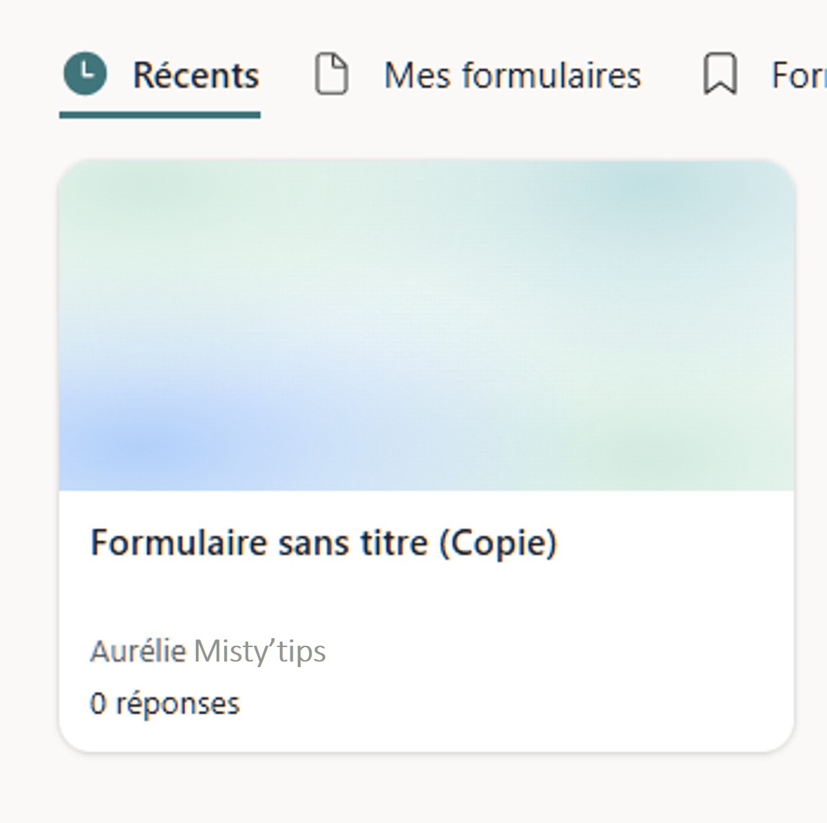Screen dimensions: 827x823
Task: Switch to the Mes formulaires tab
Action: [512, 75]
